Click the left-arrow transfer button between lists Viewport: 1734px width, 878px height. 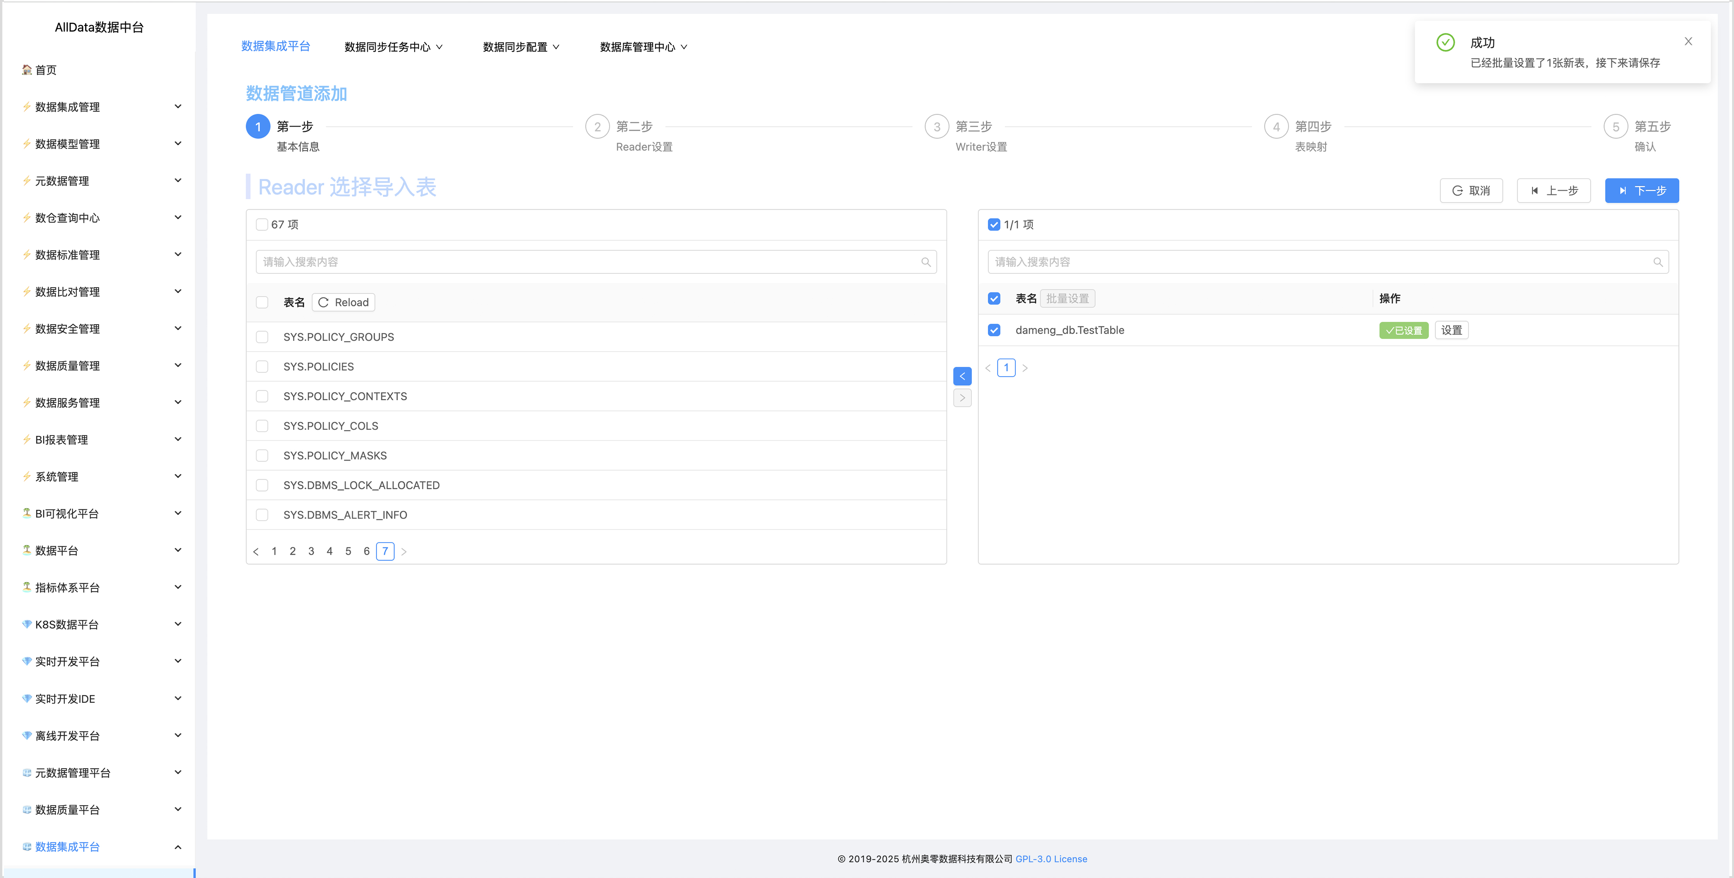962,376
